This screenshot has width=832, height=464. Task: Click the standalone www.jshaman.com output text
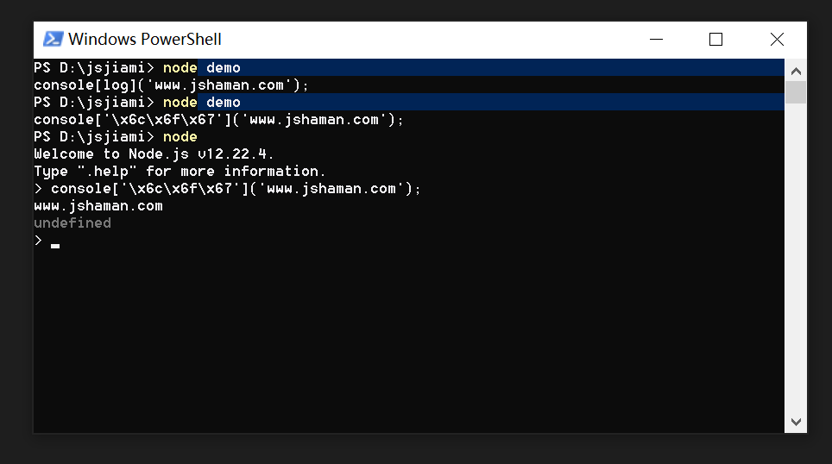pos(98,206)
